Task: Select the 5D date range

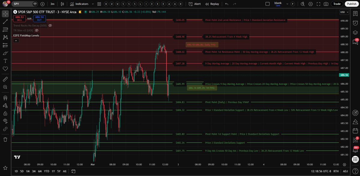Action: tap(22, 171)
